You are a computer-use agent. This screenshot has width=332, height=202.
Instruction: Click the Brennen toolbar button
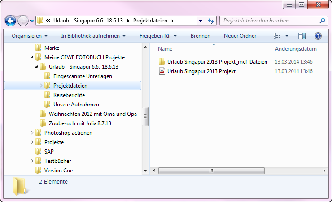coord(200,36)
